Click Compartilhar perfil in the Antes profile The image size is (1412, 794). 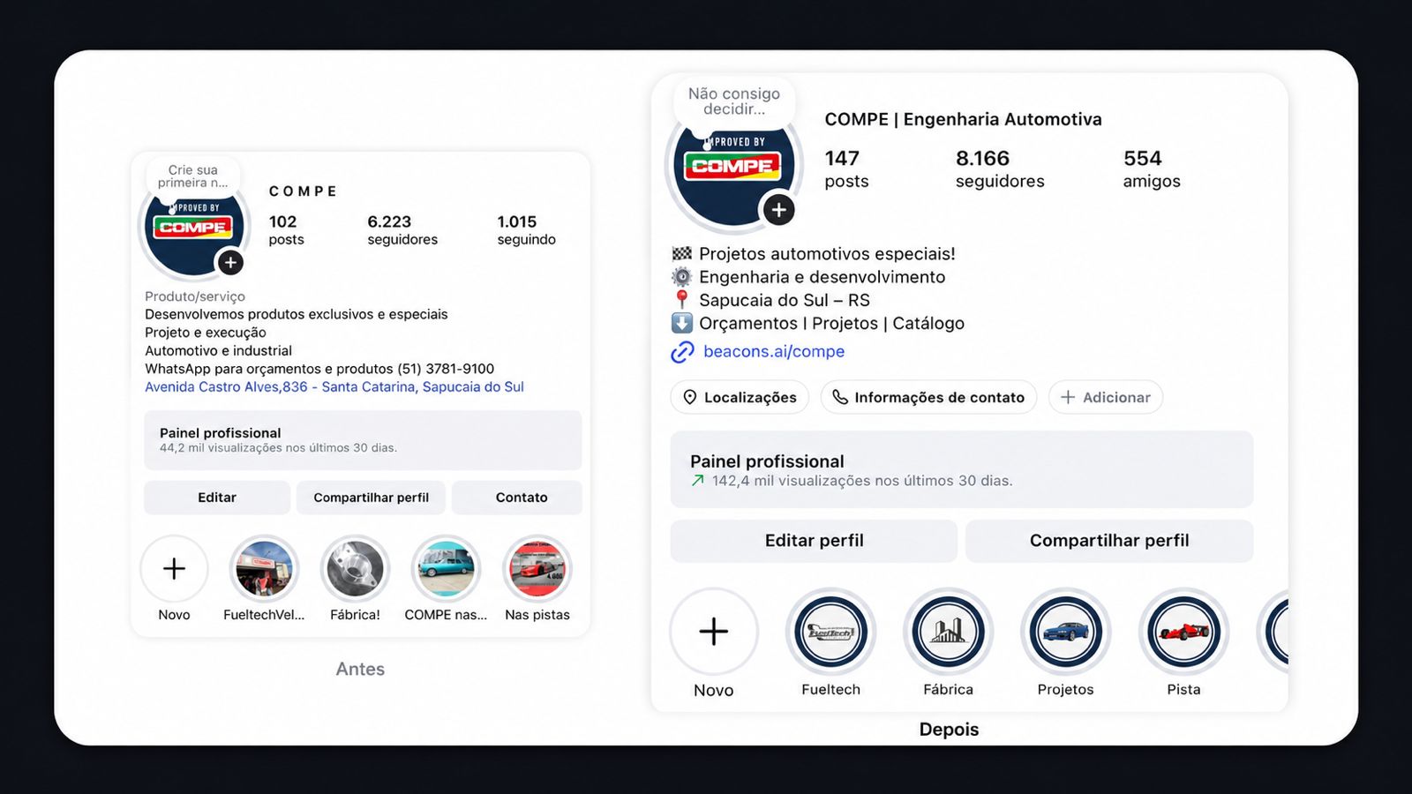pyautogui.click(x=372, y=498)
